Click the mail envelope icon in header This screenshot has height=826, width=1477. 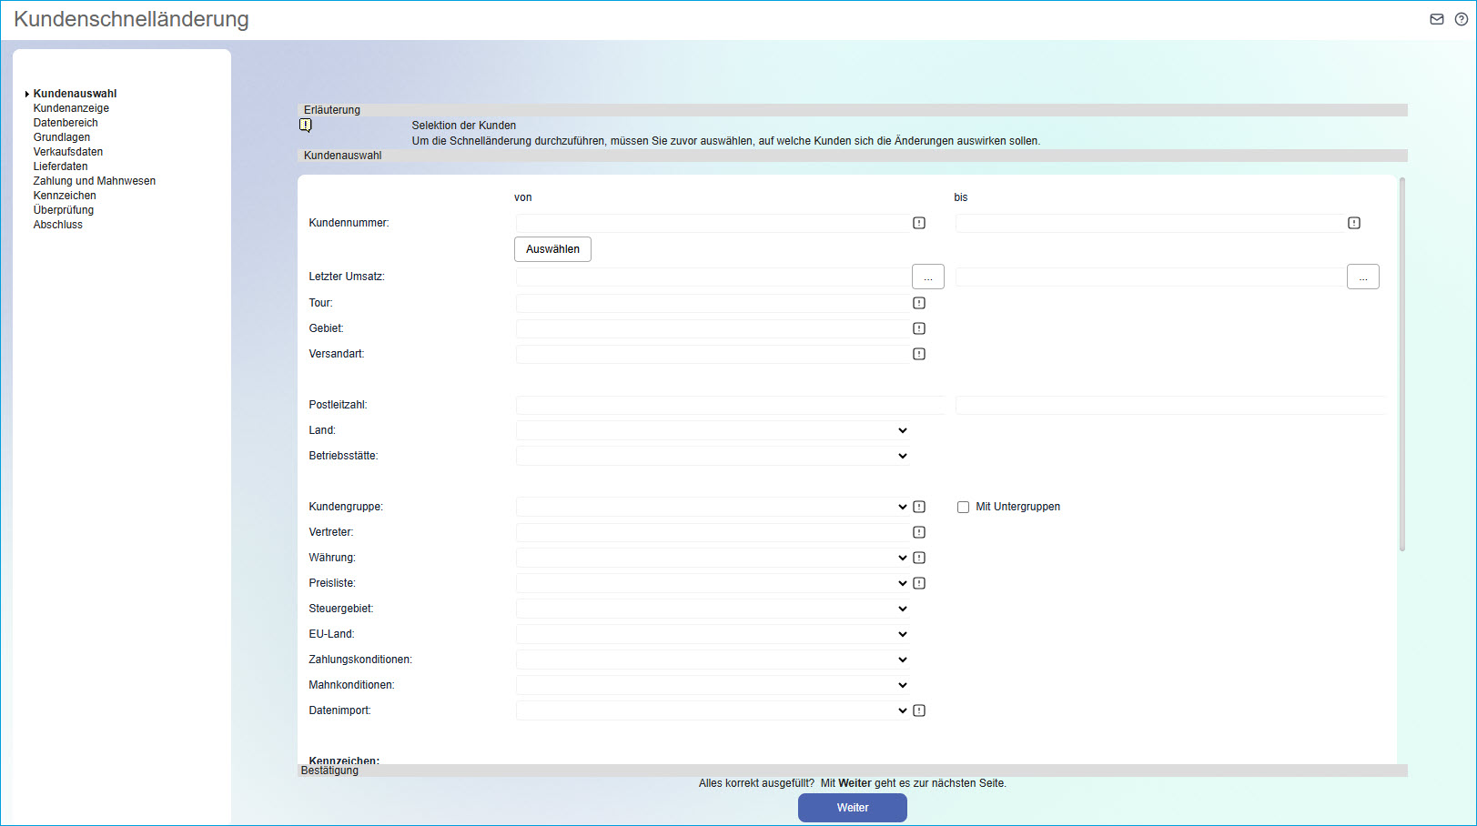point(1437,19)
